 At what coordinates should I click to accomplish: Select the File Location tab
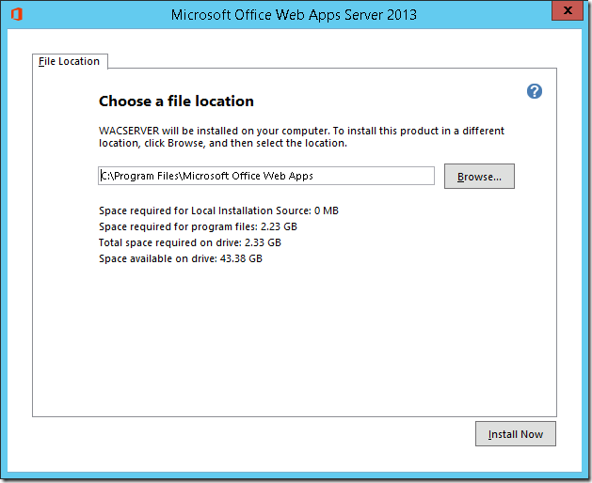point(70,61)
